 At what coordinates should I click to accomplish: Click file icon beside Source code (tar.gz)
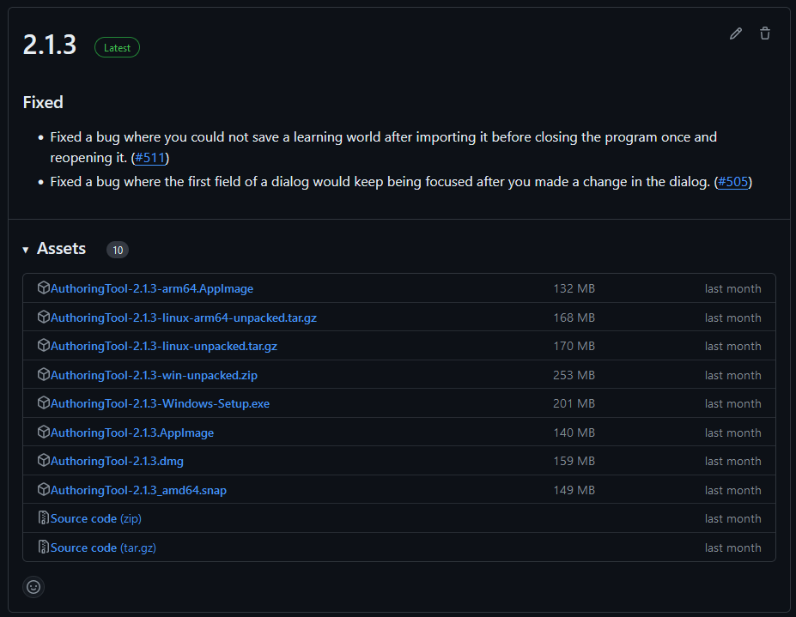tap(44, 547)
